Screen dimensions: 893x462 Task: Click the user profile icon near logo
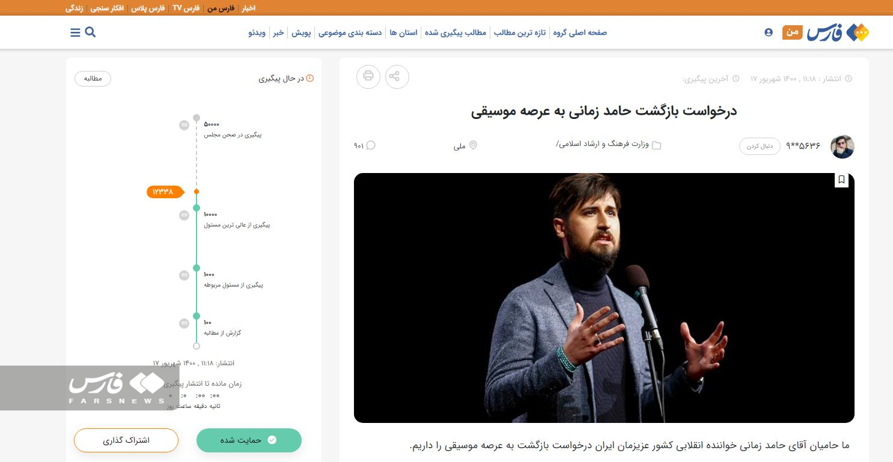(x=769, y=32)
